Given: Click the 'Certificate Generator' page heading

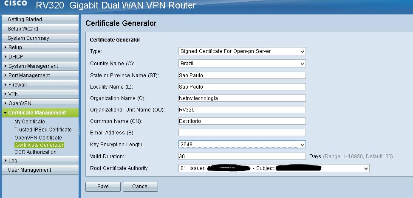Looking at the screenshot, I should click(121, 23).
